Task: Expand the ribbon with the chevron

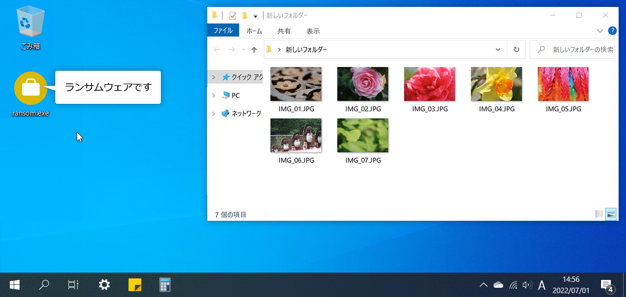Action: click(601, 31)
